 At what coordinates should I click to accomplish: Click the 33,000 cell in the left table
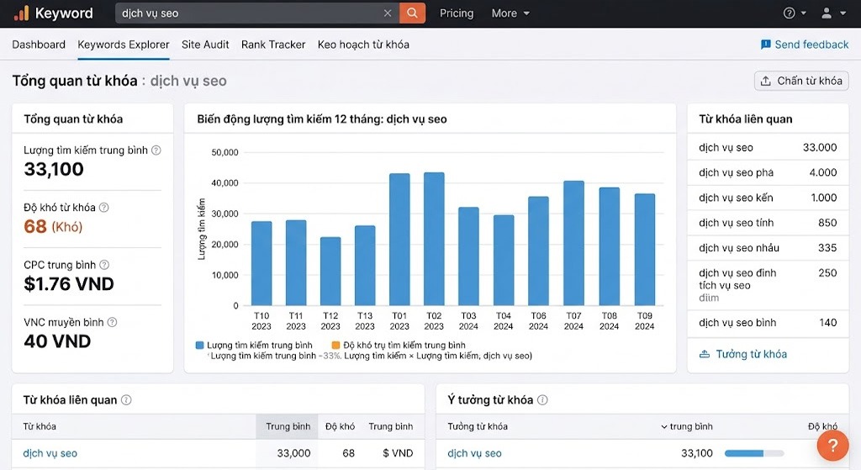click(x=293, y=453)
